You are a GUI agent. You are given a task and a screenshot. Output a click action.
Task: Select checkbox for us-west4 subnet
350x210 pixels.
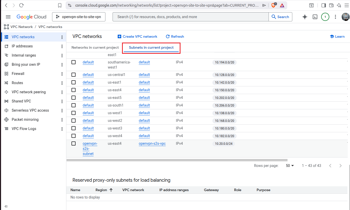(74, 136)
